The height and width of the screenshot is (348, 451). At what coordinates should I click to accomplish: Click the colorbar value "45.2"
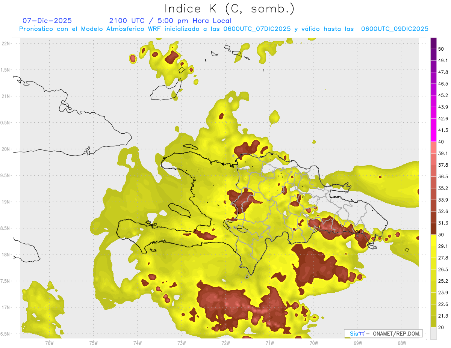click(443, 95)
